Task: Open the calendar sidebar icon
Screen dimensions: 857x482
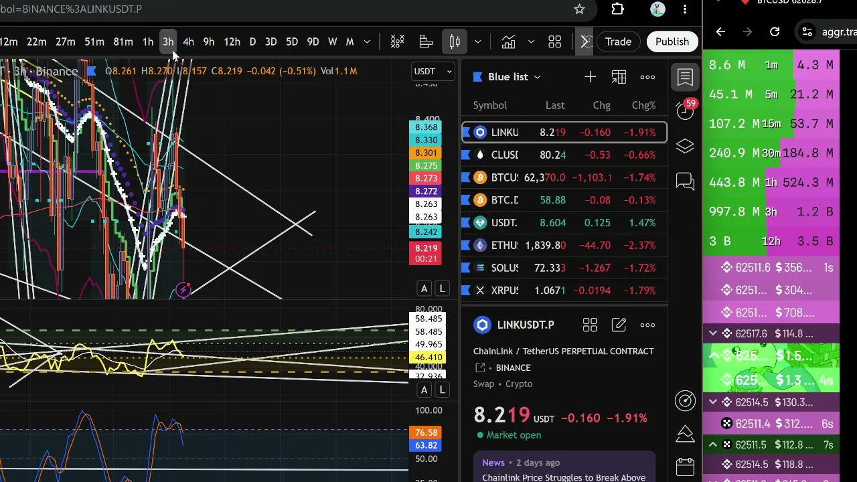Action: [x=685, y=467]
